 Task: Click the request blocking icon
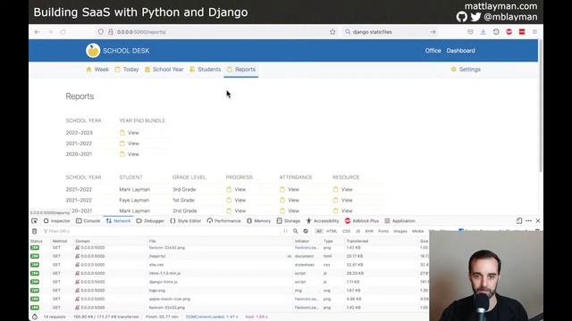coord(306,231)
